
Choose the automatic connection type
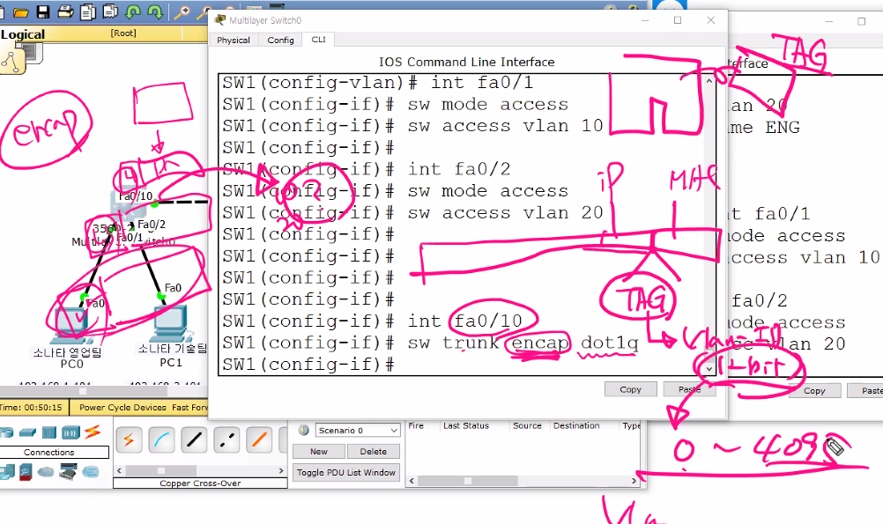point(129,439)
